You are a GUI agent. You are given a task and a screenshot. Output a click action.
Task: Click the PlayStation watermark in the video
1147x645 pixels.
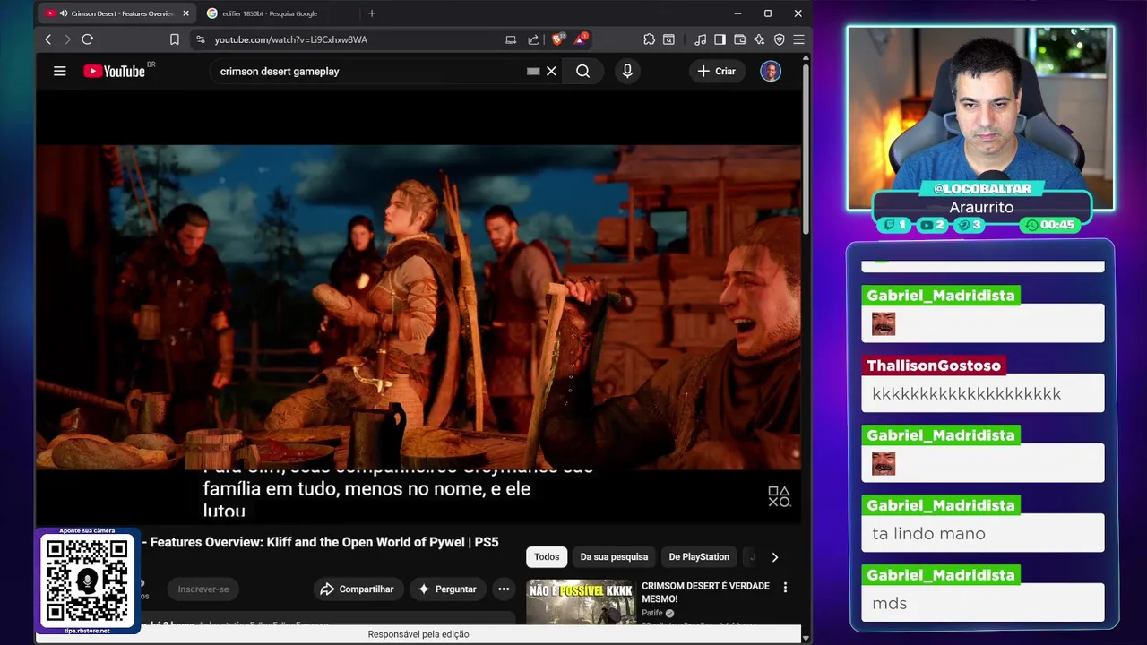[x=779, y=496]
